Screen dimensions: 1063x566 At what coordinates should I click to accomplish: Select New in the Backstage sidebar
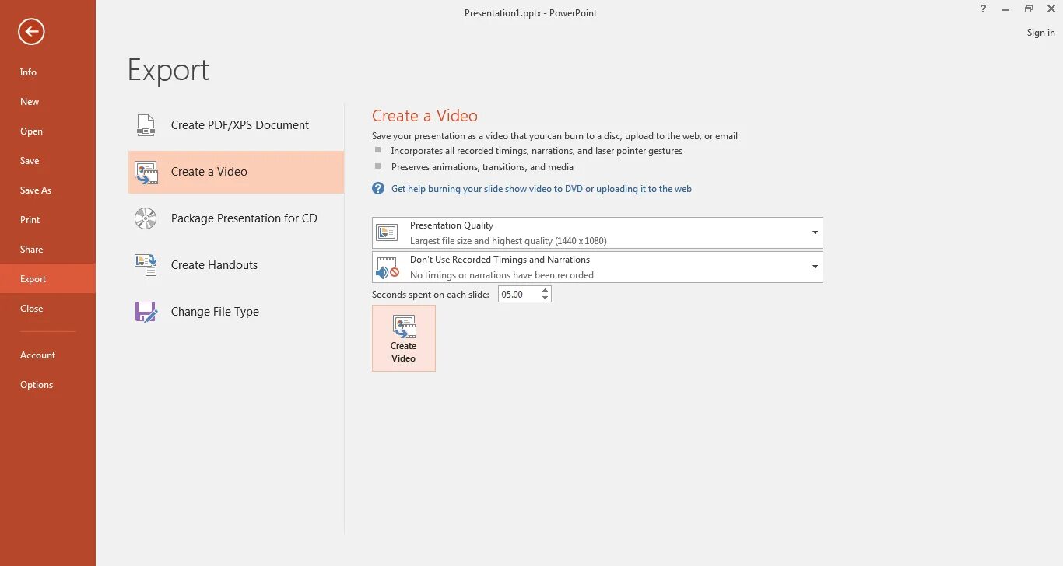pos(47,102)
